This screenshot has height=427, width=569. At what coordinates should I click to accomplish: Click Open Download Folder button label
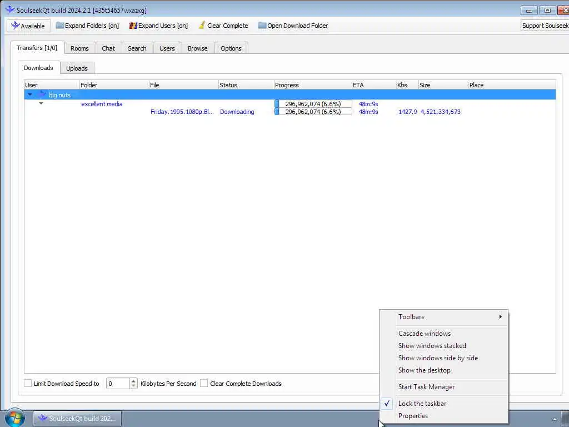tap(298, 26)
